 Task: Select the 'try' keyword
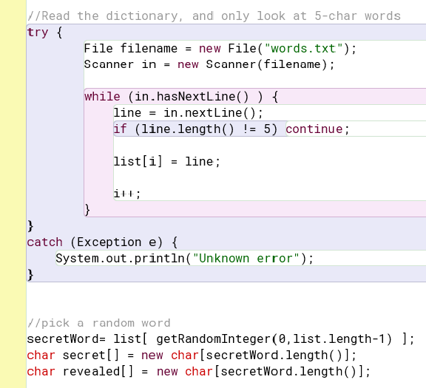click(x=38, y=33)
